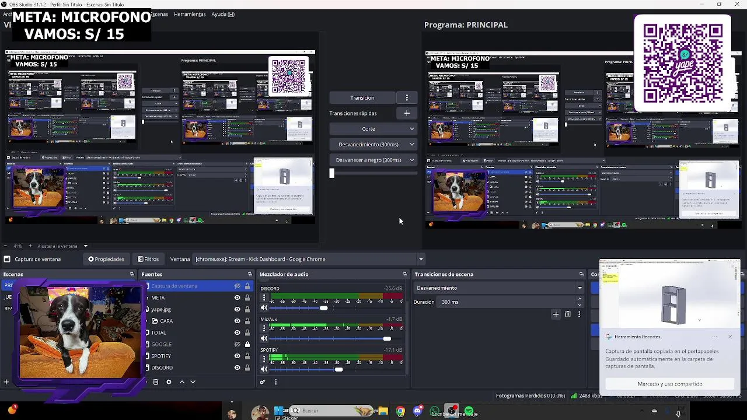The height and width of the screenshot is (420, 747).
Task: Hide the TOTAL source
Action: (237, 332)
